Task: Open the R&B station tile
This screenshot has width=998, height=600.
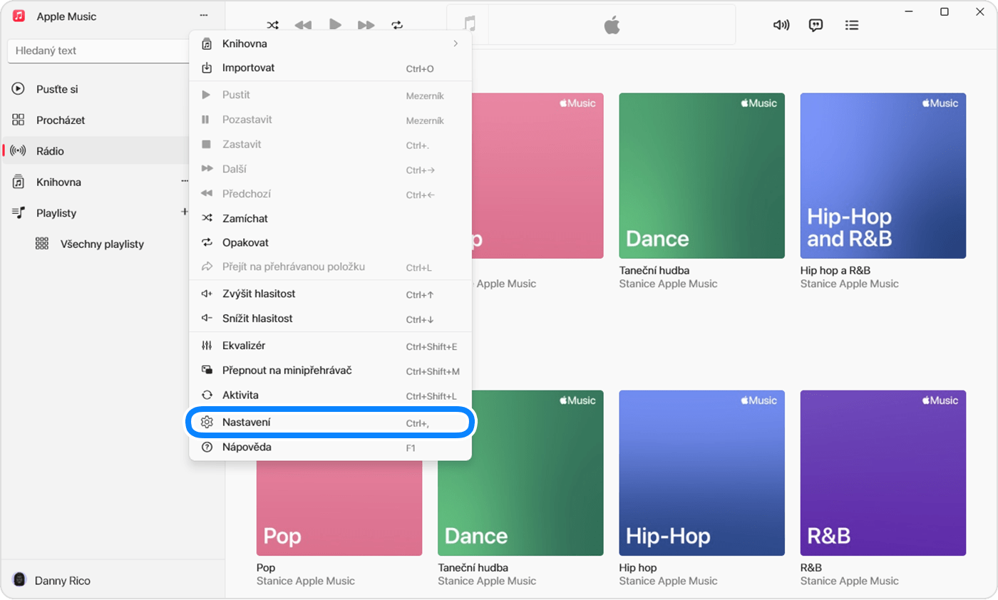Action: click(x=883, y=473)
